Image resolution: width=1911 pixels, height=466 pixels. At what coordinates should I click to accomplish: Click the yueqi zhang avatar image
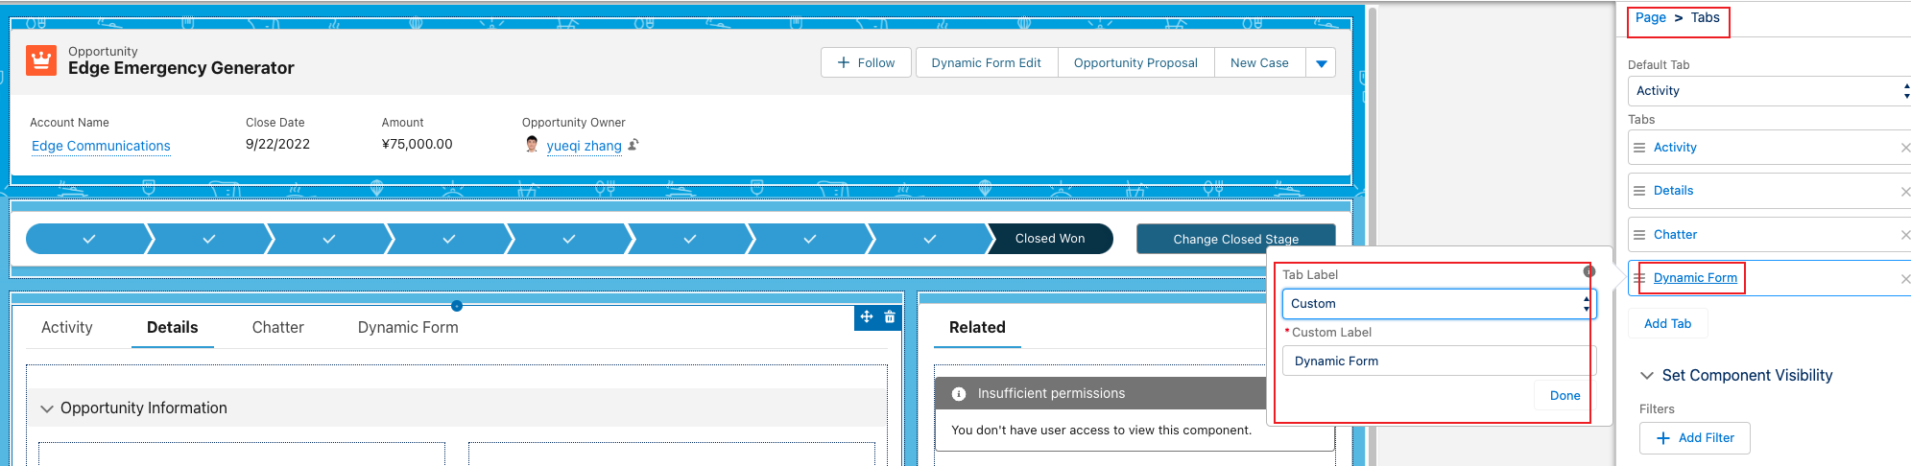coord(532,145)
